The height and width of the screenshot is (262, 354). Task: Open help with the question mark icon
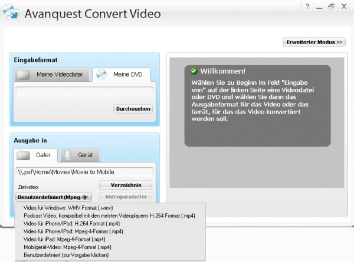[x=307, y=6]
